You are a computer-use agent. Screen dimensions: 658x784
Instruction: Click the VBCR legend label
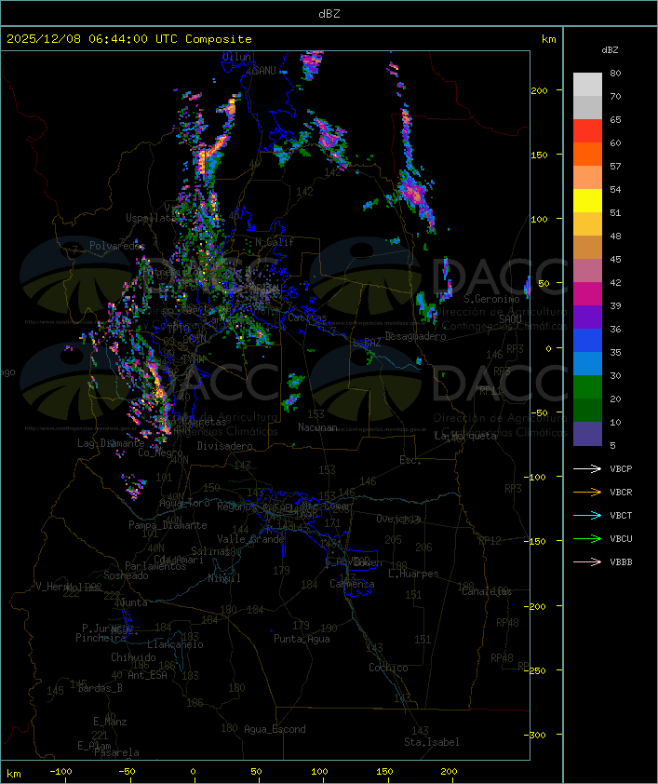coord(621,492)
